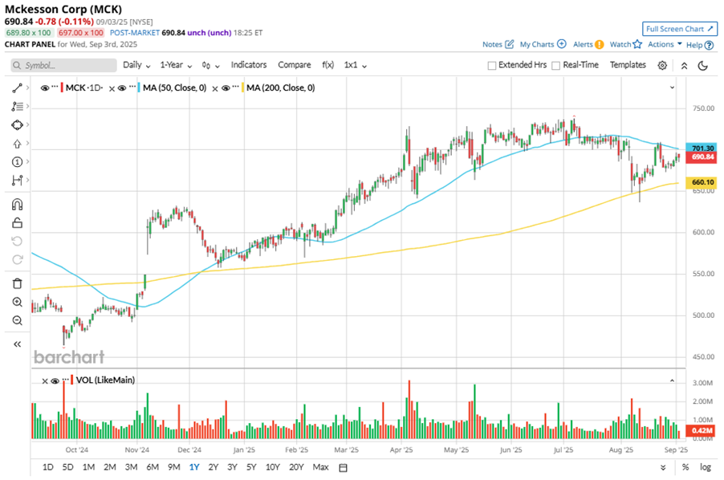Select the 5Y range tab
The width and height of the screenshot is (724, 480).
pyautogui.click(x=250, y=467)
